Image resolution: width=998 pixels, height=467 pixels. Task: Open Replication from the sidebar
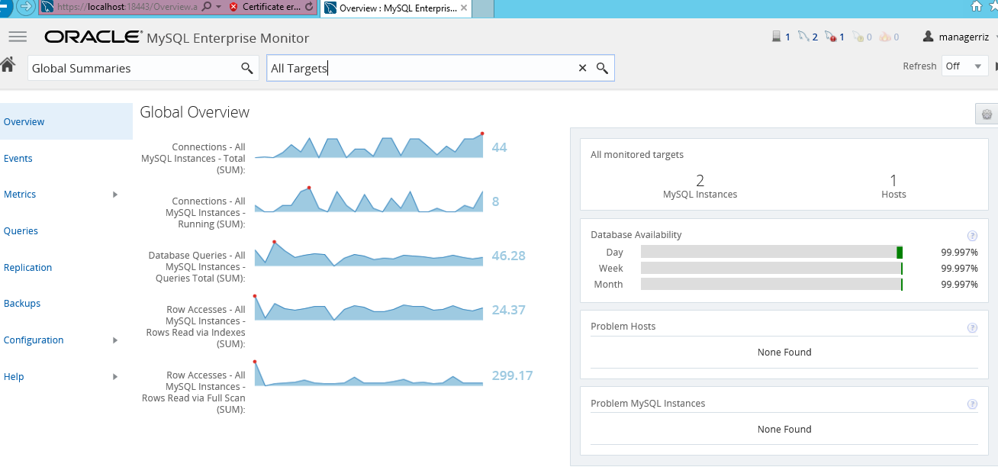[x=27, y=268]
